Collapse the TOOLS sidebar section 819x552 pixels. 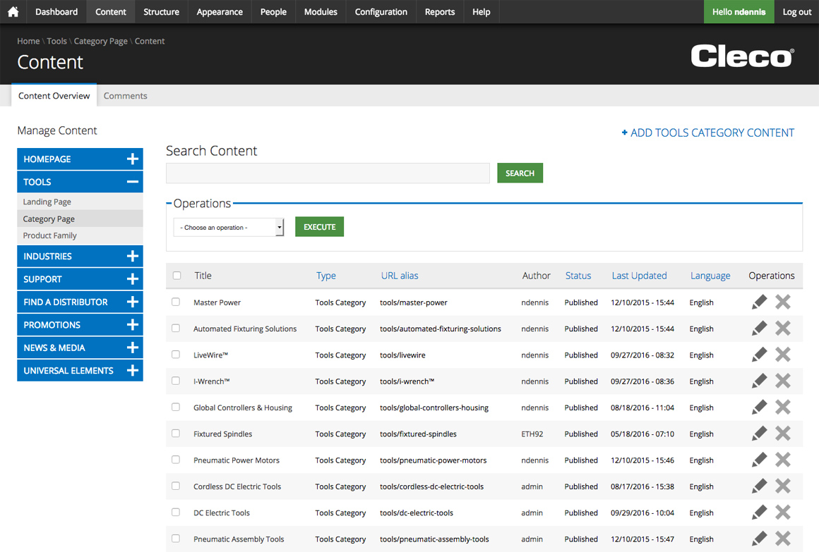pos(80,182)
